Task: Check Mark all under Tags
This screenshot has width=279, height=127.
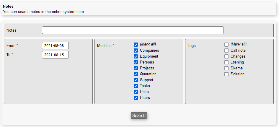Action: [x=226, y=45]
